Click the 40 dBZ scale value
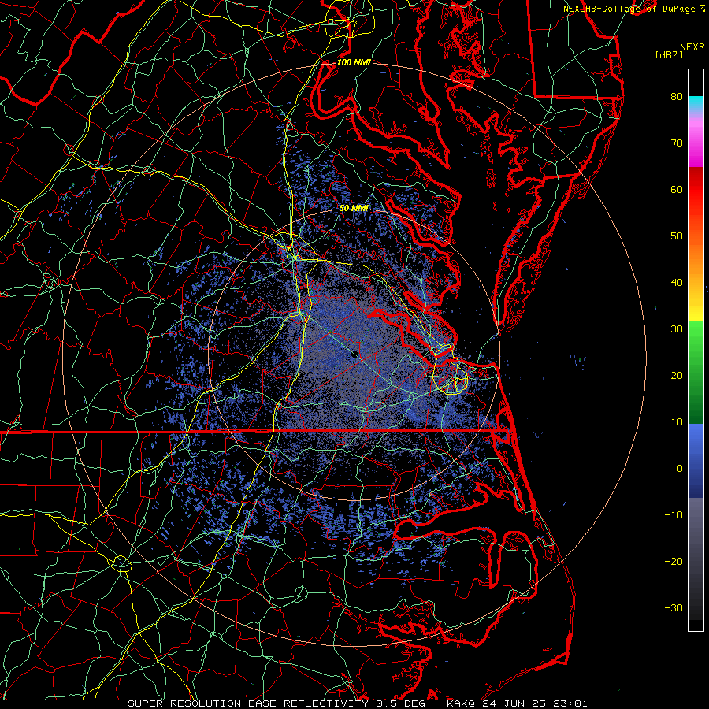 pyautogui.click(x=677, y=283)
